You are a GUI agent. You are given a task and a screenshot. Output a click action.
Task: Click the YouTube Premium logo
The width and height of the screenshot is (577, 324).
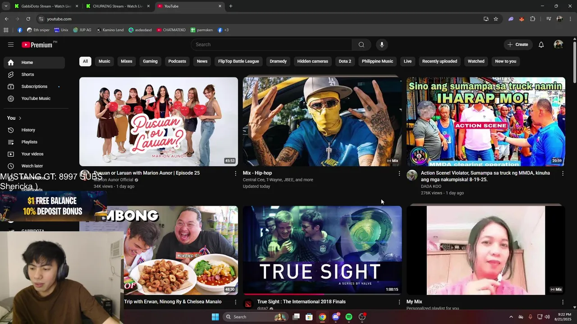(37, 45)
